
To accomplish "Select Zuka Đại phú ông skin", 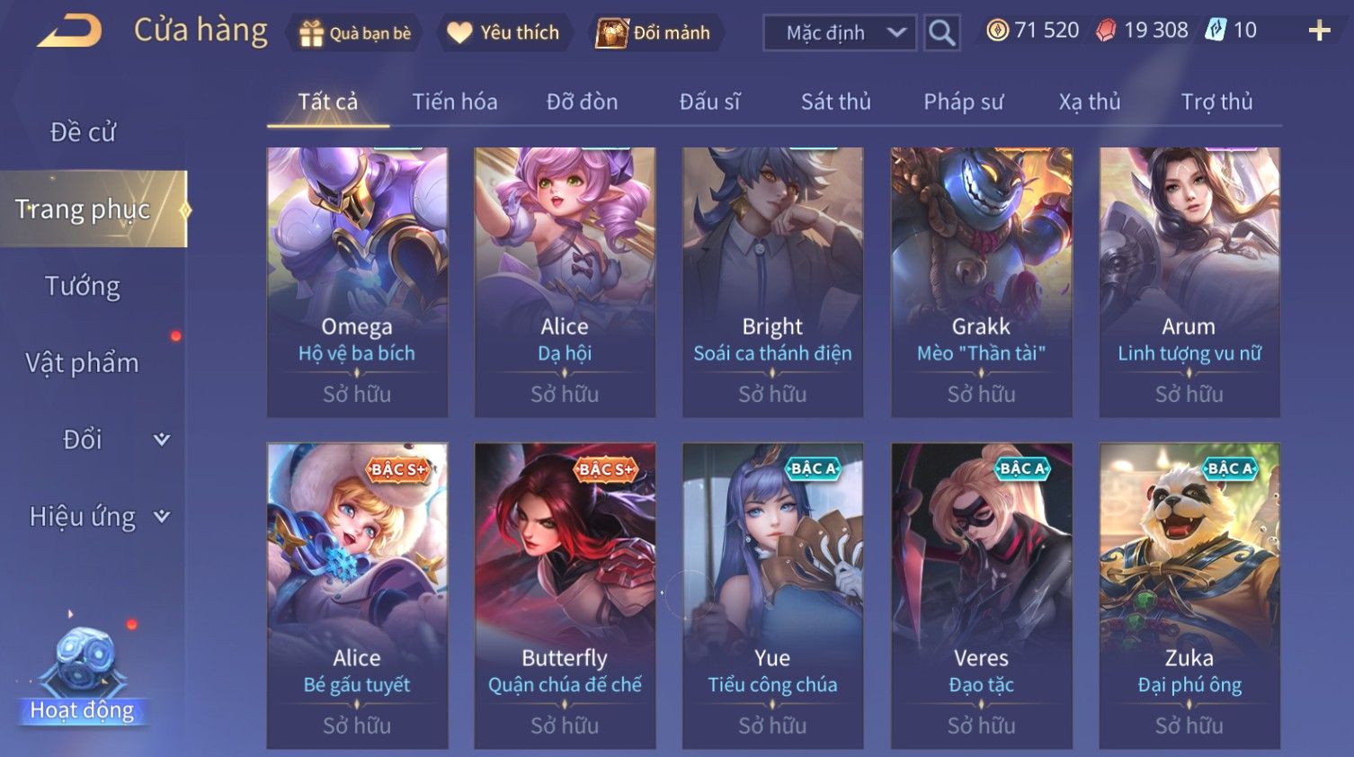I will coord(1189,595).
